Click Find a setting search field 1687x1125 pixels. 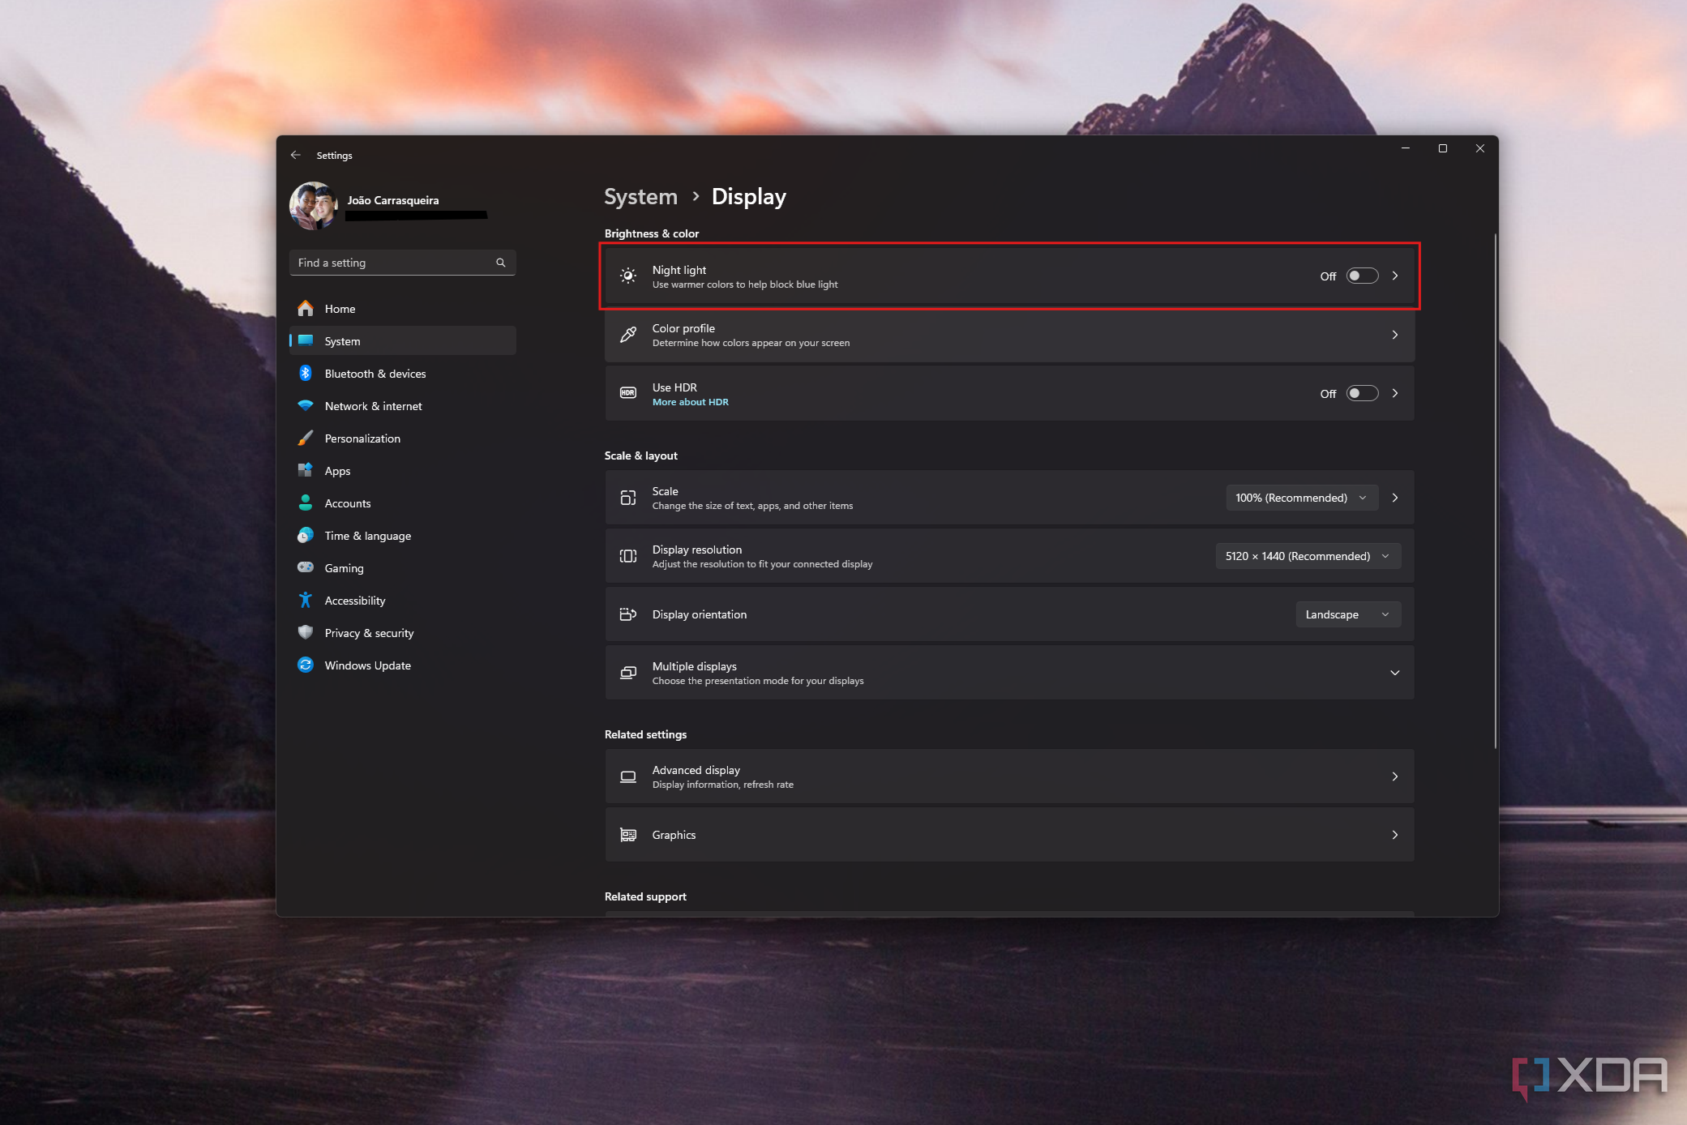399,263
